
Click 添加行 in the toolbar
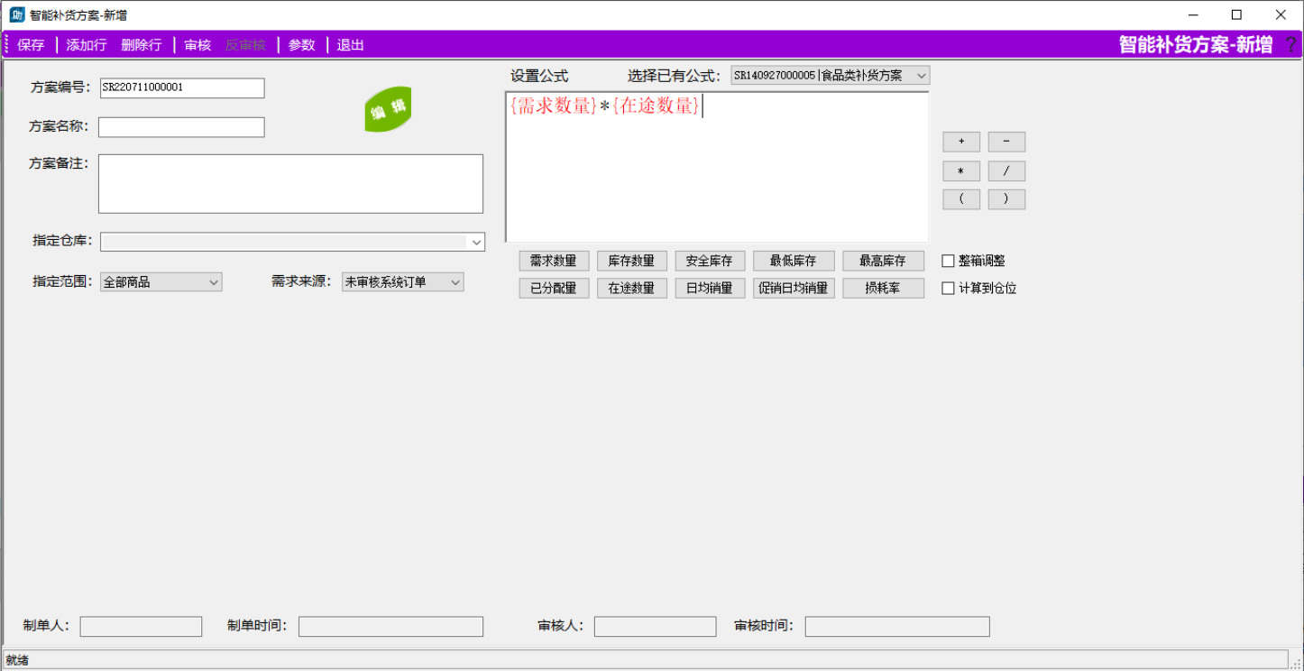click(x=87, y=45)
